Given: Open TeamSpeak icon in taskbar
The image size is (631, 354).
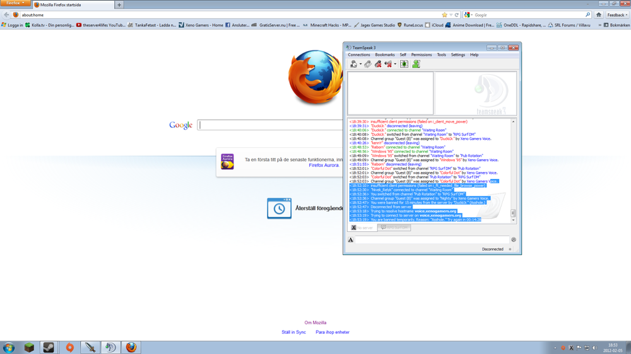Looking at the screenshot, I should click(110, 348).
